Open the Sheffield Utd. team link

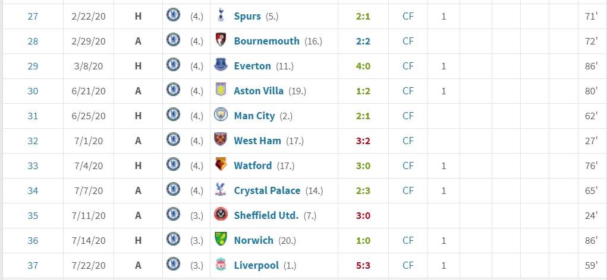(266, 215)
